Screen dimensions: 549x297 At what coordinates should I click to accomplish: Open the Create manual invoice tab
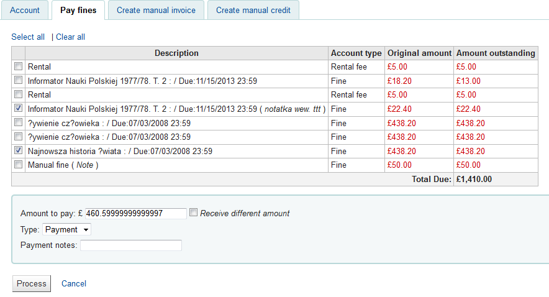click(x=156, y=11)
